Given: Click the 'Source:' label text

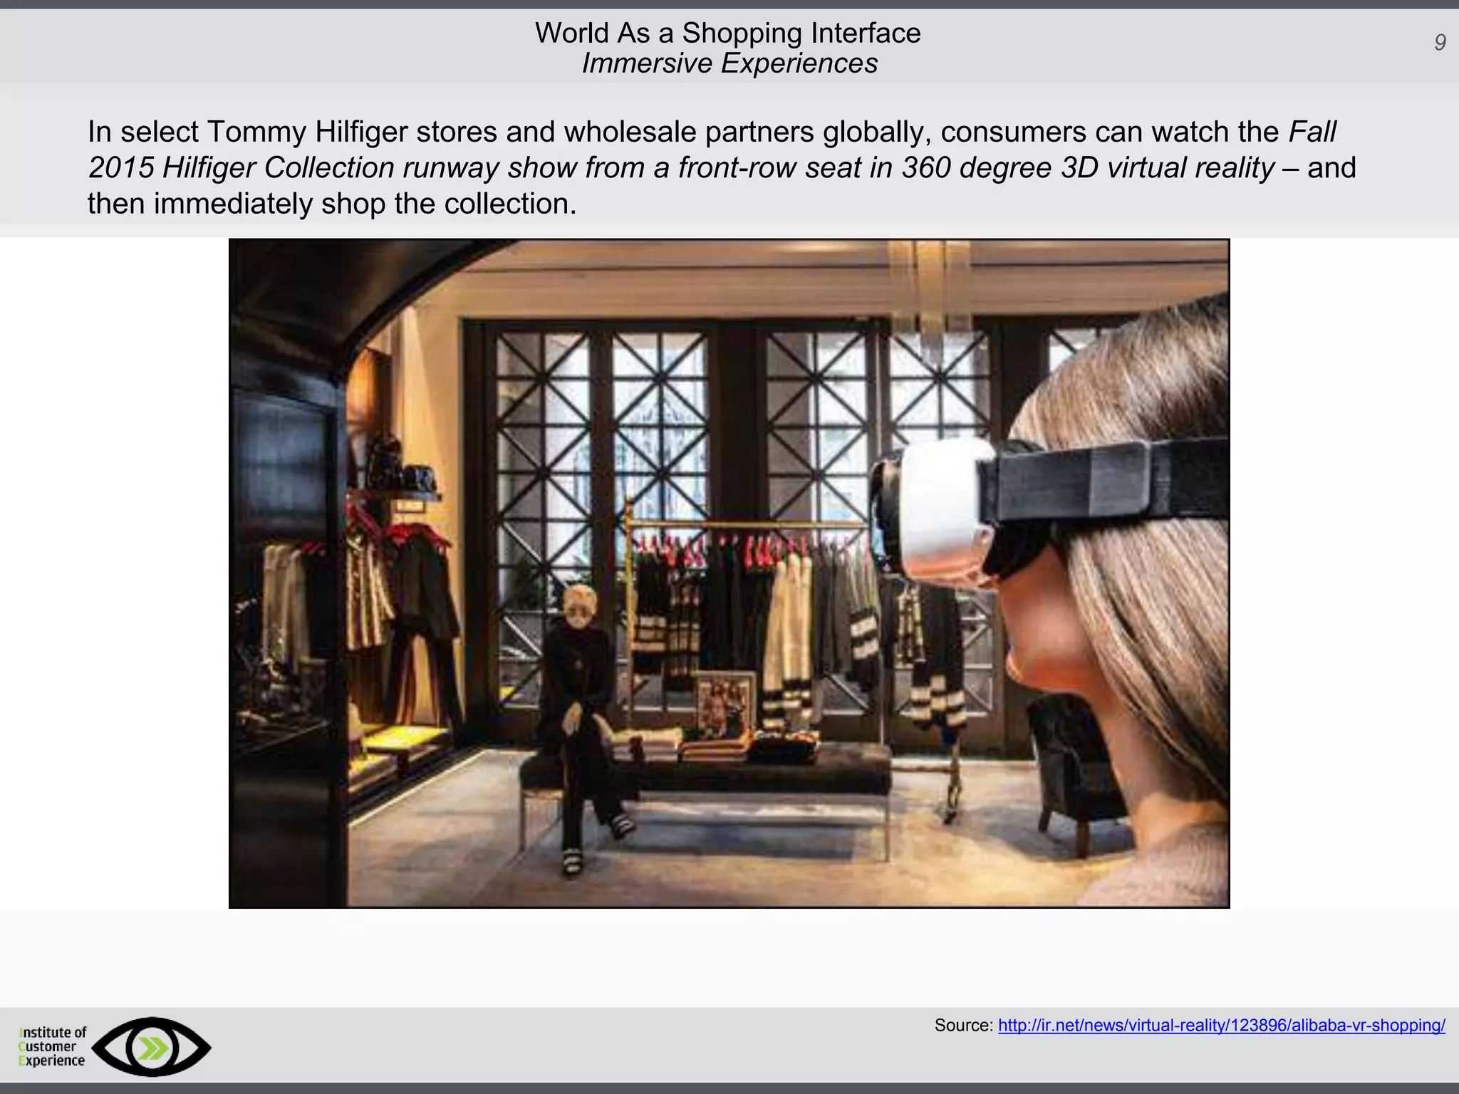Looking at the screenshot, I should click(963, 1026).
